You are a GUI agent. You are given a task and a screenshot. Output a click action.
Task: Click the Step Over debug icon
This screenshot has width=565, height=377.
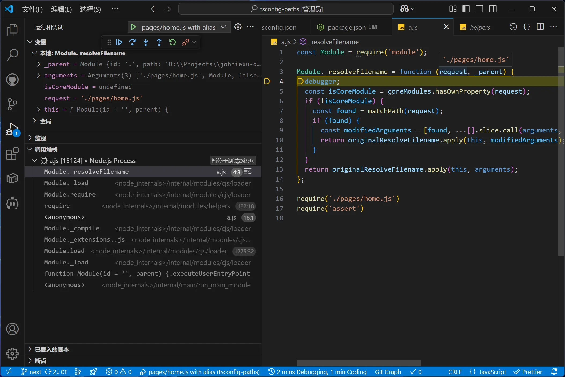point(132,42)
